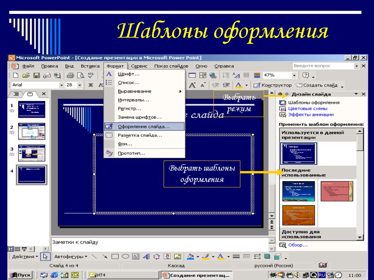
Task: Expand the Автофигуры shapes menu
Action: click(x=70, y=256)
